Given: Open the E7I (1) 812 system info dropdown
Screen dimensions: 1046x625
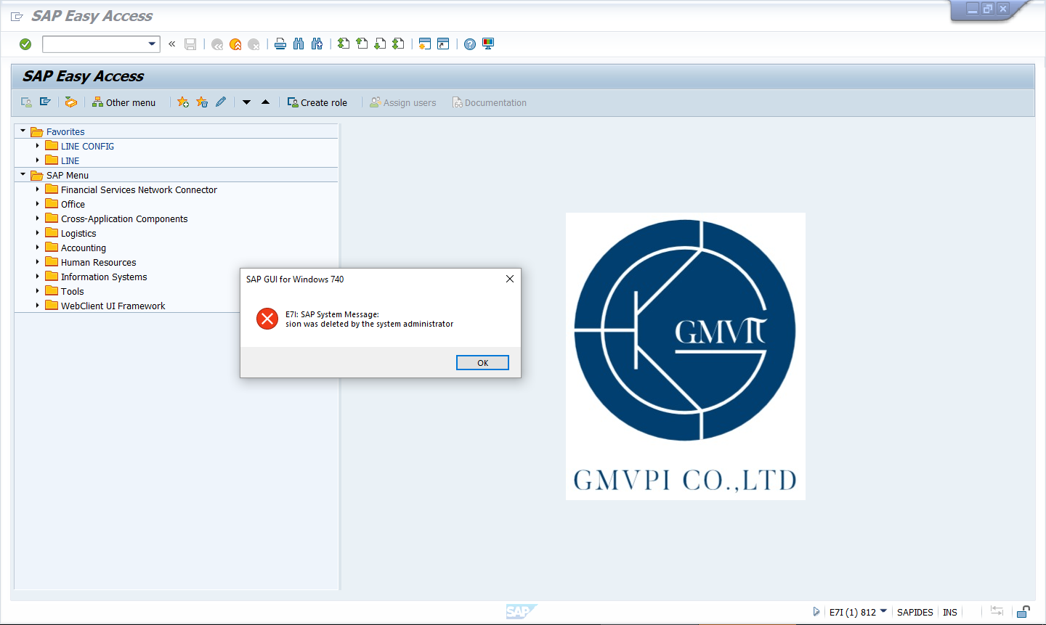Looking at the screenshot, I should 883,611.
